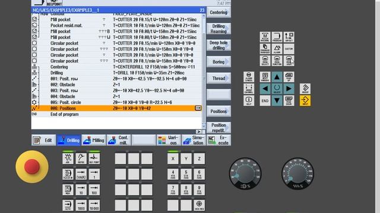Expand the Boring softkey submenu
The height and width of the screenshot is (213, 380).
coord(218,62)
